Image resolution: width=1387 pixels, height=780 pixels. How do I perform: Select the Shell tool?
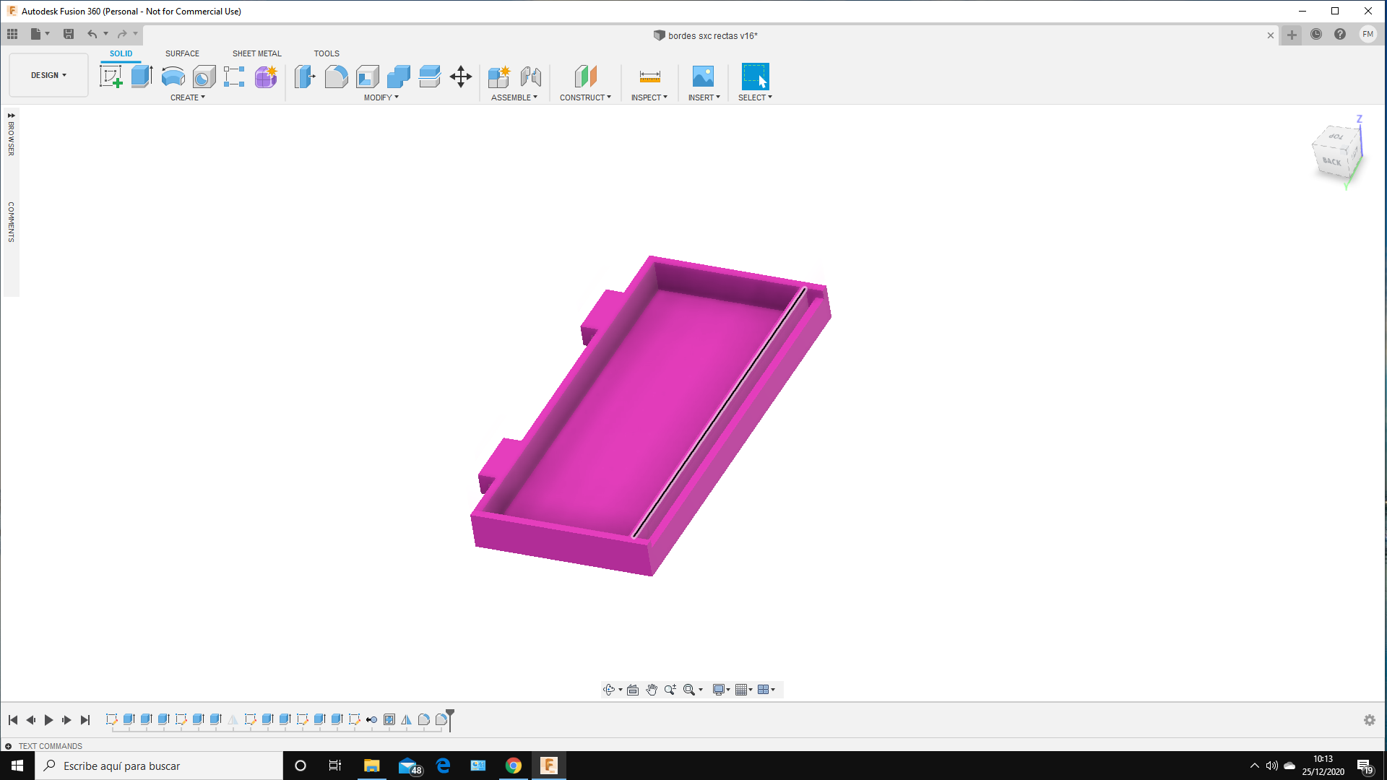368,76
